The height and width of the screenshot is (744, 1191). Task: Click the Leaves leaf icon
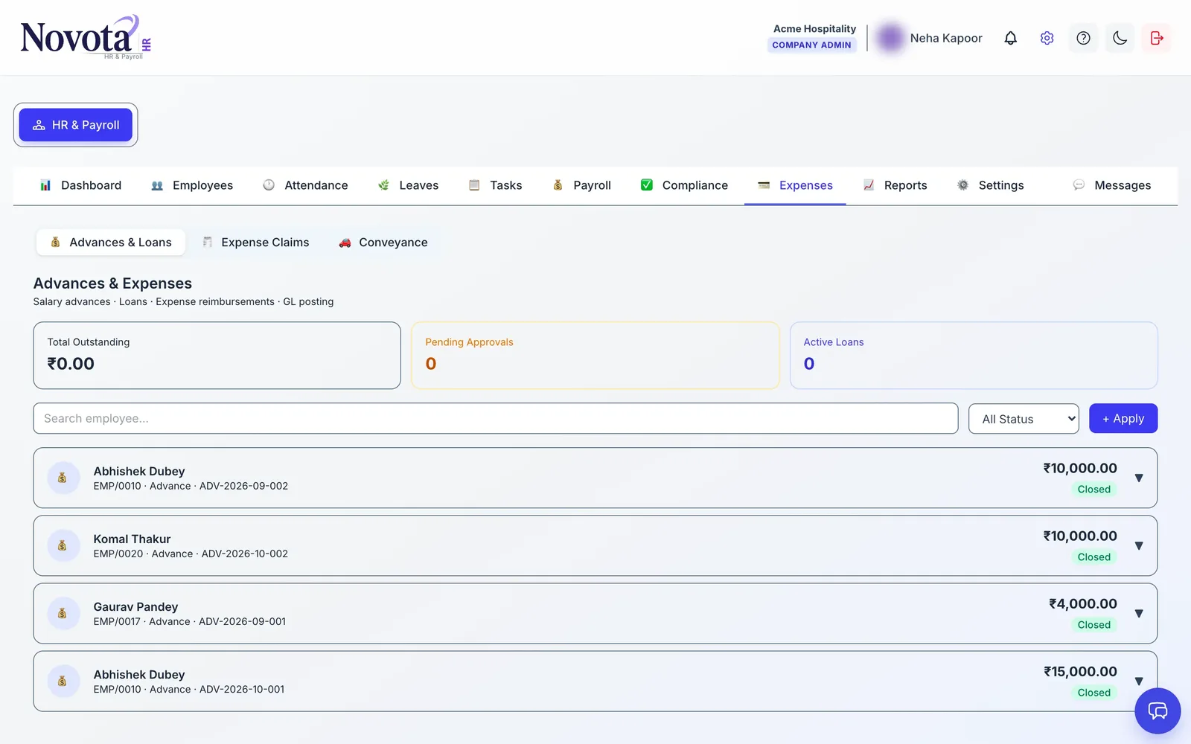pos(383,185)
